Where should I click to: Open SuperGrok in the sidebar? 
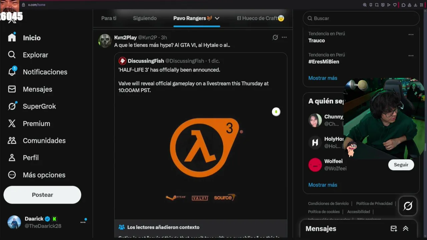coord(32,106)
